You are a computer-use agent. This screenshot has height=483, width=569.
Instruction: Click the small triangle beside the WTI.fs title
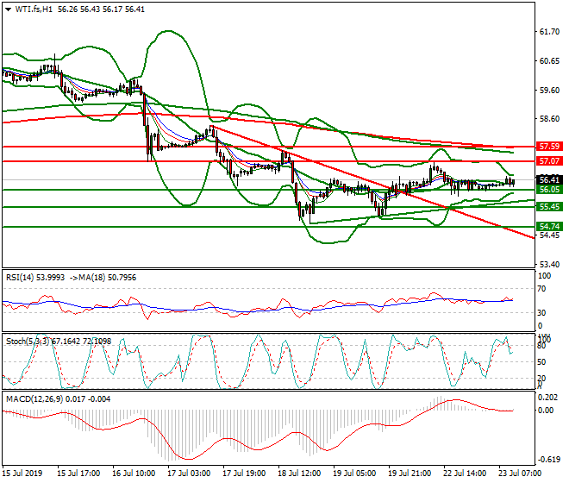(5, 9)
